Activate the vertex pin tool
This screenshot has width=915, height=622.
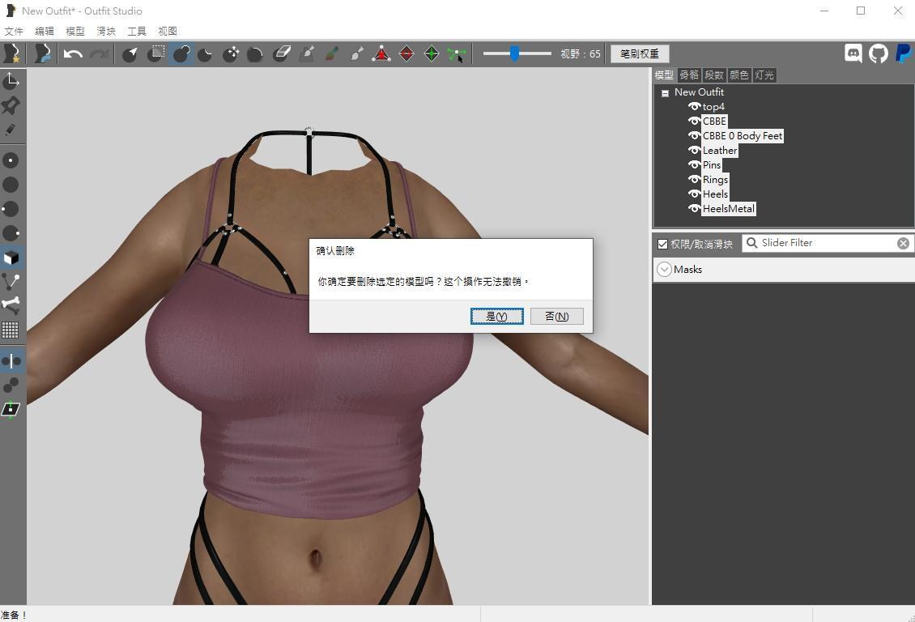pyautogui.click(x=11, y=105)
